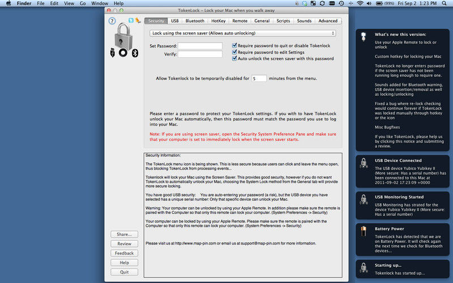453x283 pixels.
Task: Click the Help button in TokenLock sidebar
Action: pyautogui.click(x=124, y=263)
